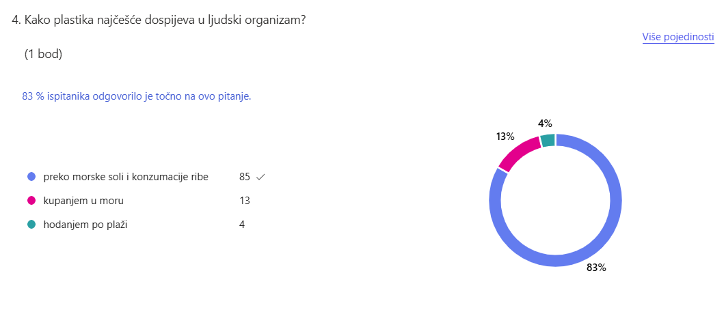Click the correct-answer checkmark beside 85
724x312 pixels.
click(260, 178)
